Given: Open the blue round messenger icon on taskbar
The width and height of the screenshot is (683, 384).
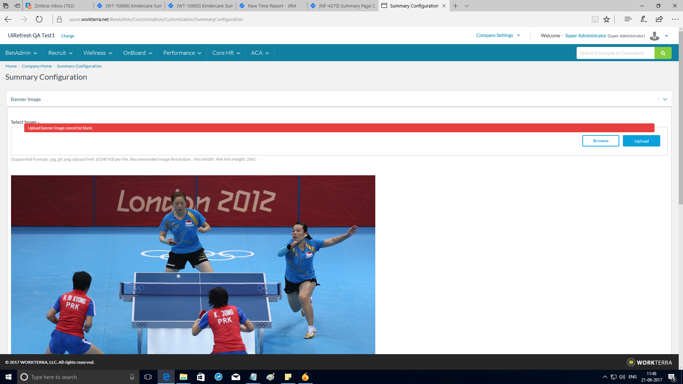Looking at the screenshot, I should 218,377.
